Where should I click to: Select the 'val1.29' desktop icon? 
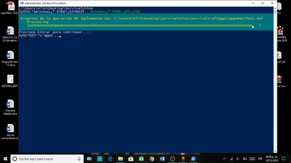[x=281, y=57]
